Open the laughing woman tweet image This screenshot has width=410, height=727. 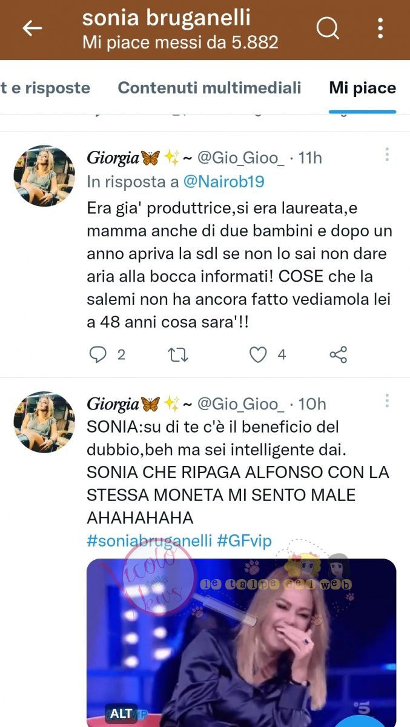pyautogui.click(x=241, y=642)
